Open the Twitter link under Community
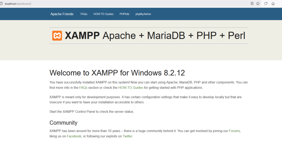The height and width of the screenshot is (155, 282). [128, 136]
